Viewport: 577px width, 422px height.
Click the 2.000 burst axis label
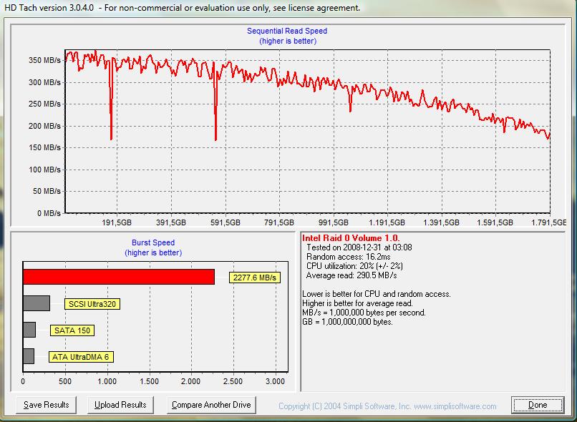[191, 381]
